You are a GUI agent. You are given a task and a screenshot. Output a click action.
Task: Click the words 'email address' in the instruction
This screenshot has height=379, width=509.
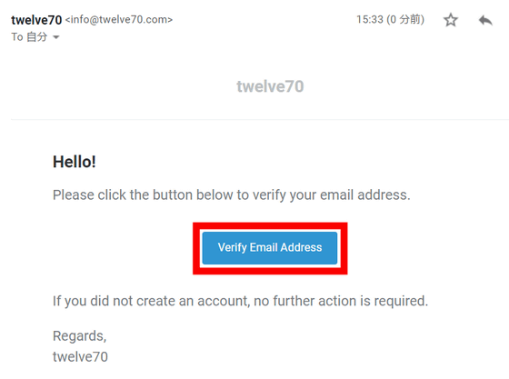(365, 195)
